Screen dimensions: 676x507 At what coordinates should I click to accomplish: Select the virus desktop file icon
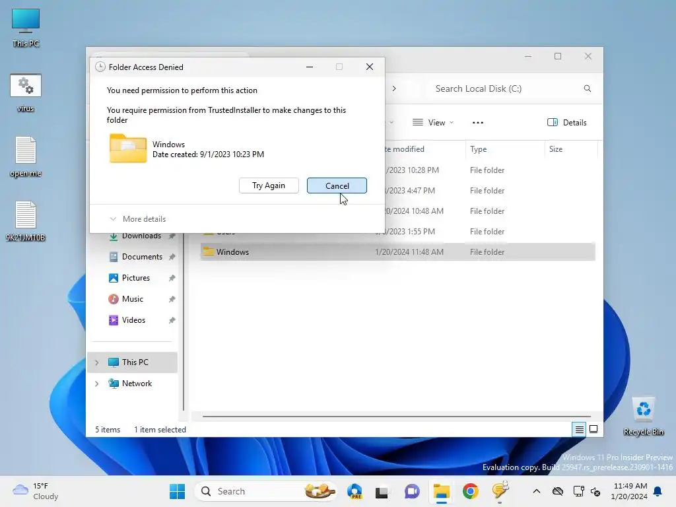[x=26, y=92]
